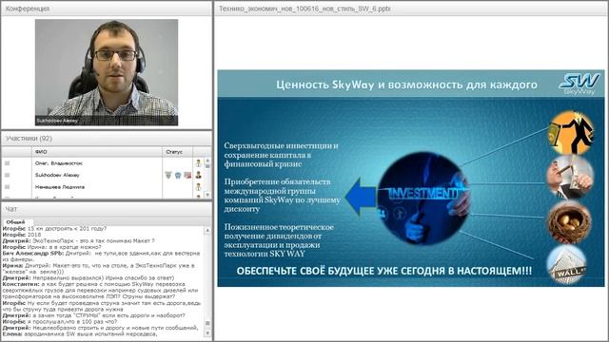Tick the checkbox for Sukhodoev Alexey
The height and width of the screenshot is (342, 609).
(x=7, y=175)
